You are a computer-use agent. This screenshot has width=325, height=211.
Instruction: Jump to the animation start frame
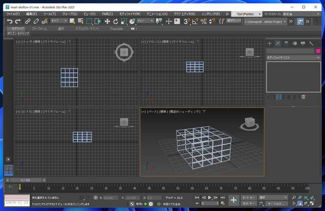coord(197,198)
